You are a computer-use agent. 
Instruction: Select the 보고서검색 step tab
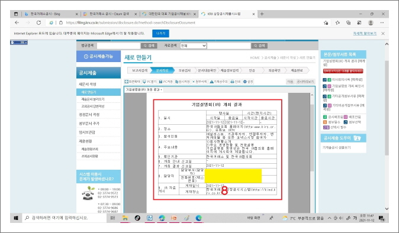[140, 70]
